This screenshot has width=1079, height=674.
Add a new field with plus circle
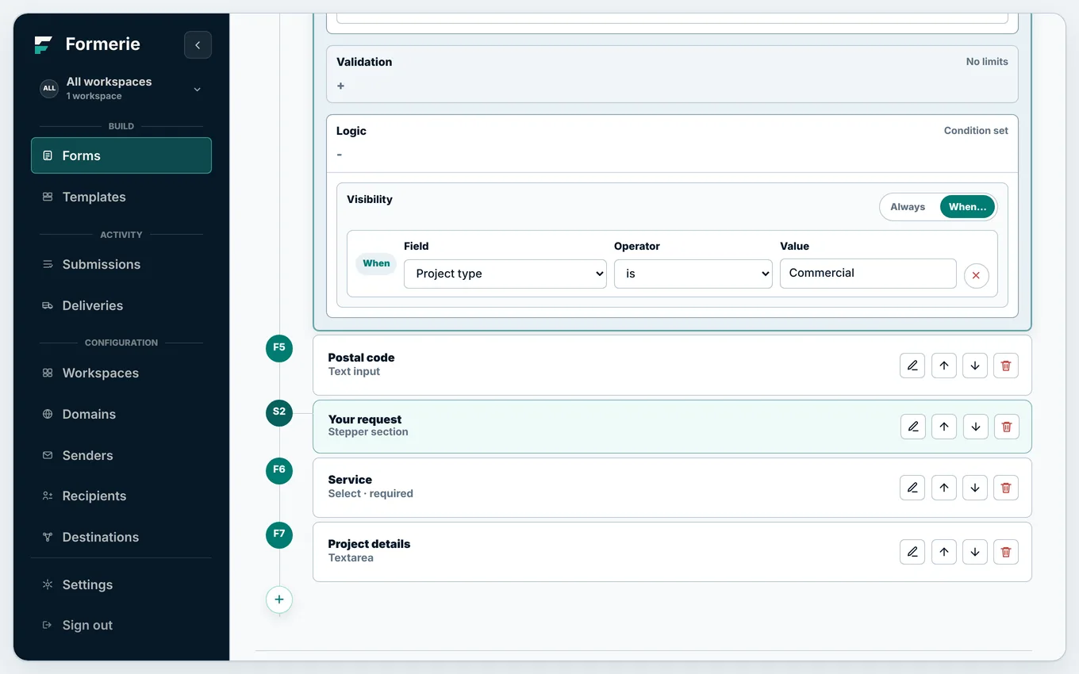[x=279, y=599]
